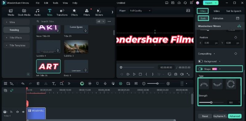Click the Position X value field
The height and width of the screenshot is (121, 246).
(210, 43)
